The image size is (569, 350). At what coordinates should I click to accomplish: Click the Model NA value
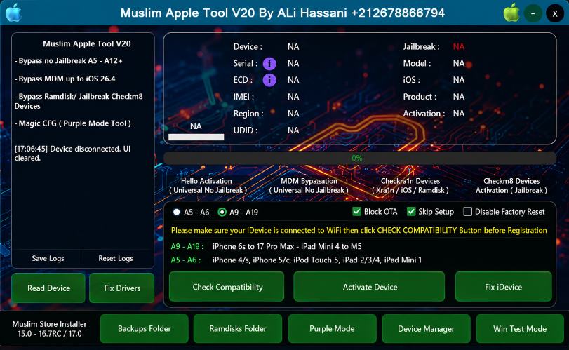[x=459, y=63]
